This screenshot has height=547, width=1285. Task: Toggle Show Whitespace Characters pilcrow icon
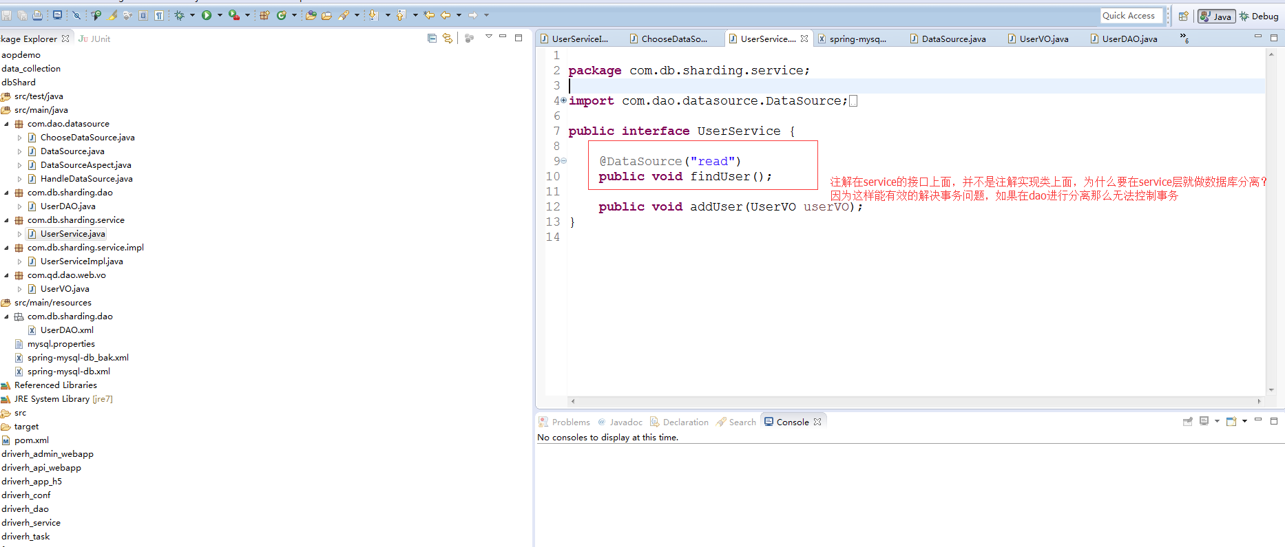click(x=159, y=15)
